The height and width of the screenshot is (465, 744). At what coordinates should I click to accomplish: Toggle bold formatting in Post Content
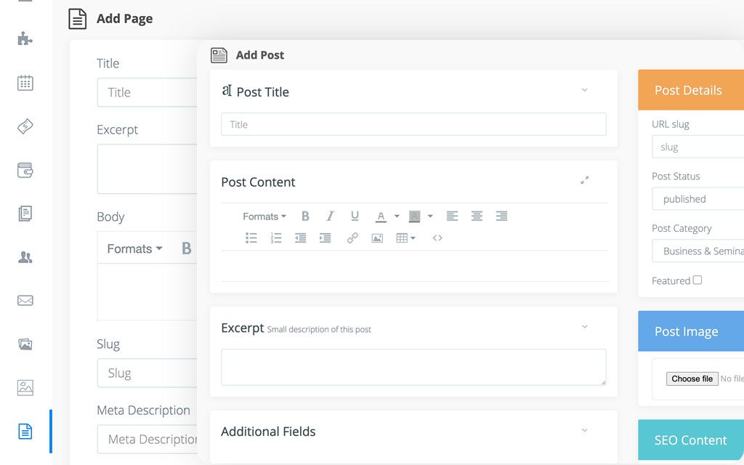tap(305, 216)
